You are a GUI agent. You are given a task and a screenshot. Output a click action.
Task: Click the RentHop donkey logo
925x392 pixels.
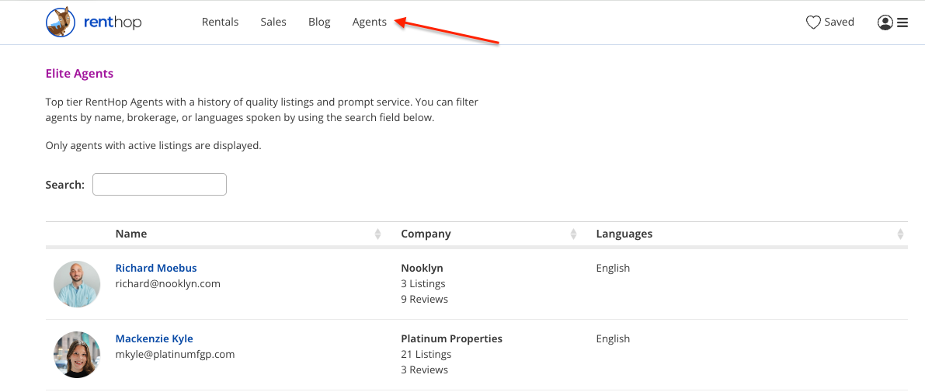60,23
